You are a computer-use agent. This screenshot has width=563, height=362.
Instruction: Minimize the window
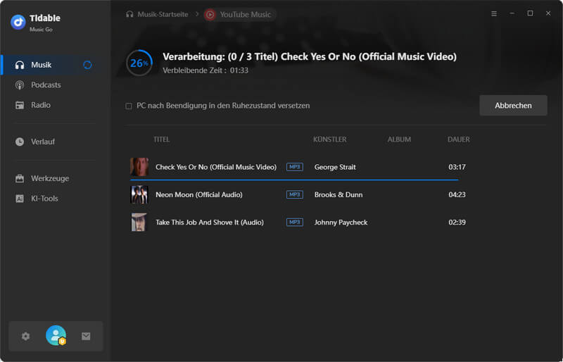coord(512,13)
